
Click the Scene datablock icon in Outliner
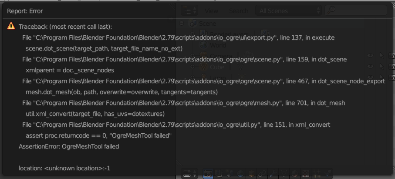193,23
